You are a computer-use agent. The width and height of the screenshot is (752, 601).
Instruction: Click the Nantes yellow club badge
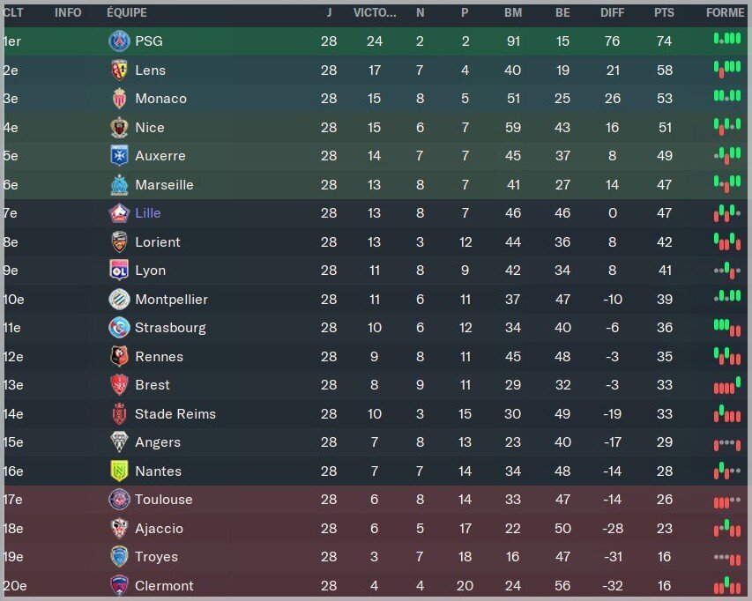tap(119, 471)
